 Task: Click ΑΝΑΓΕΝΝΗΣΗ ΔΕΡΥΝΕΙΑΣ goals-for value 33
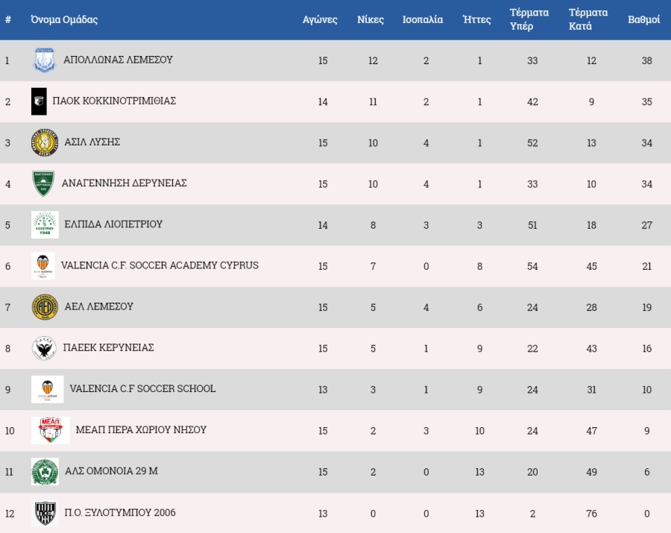point(532,184)
